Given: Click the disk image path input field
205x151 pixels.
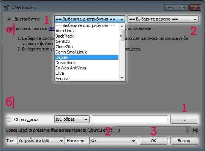Looking at the screenshot, I should click(x=130, y=119).
